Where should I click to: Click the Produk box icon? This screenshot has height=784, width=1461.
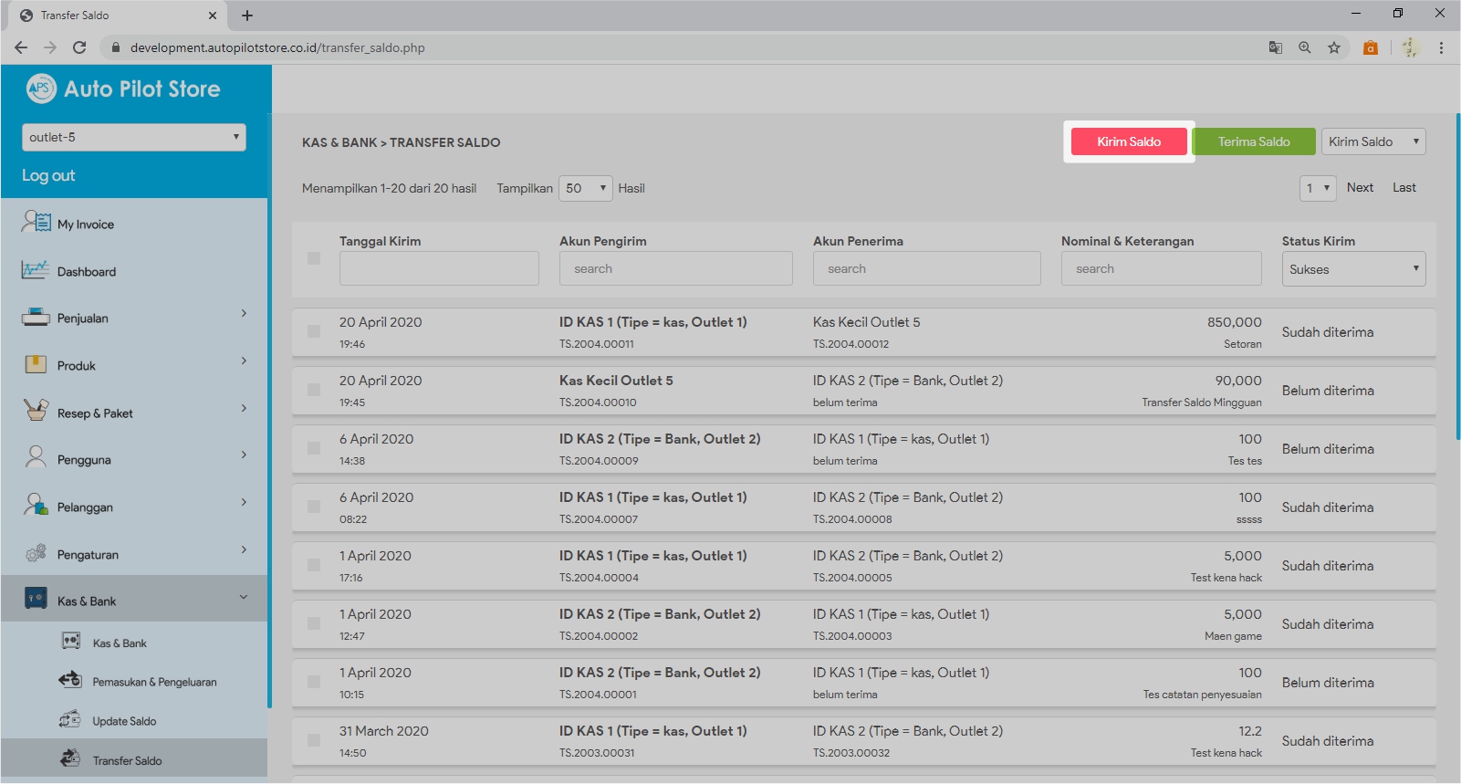[36, 365]
